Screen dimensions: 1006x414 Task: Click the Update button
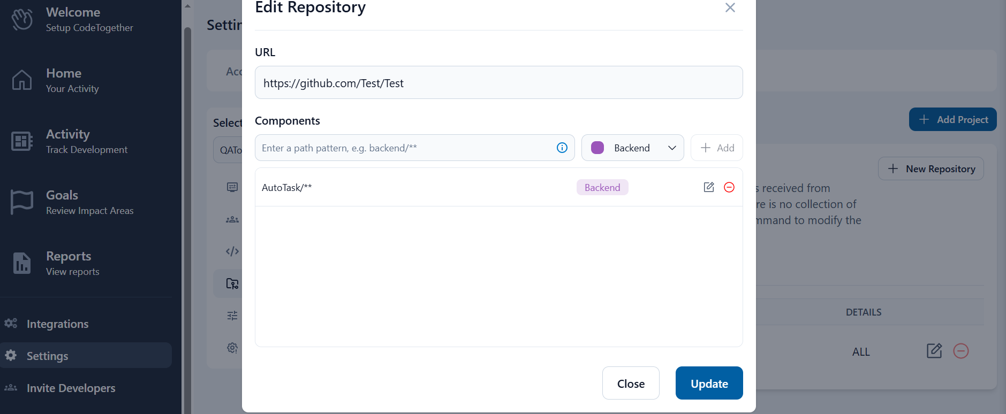pyautogui.click(x=709, y=383)
